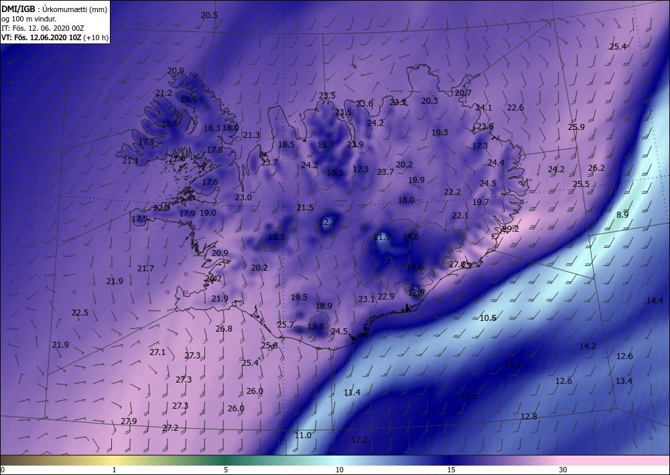670x475 pixels.
Task: Click the '30' tick on the color scale
Action: 563,470
